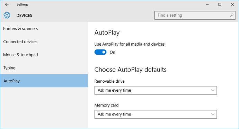Viewport: 239px width, 129px height.
Task: Open the Removable drive dropdown
Action: pos(156,90)
